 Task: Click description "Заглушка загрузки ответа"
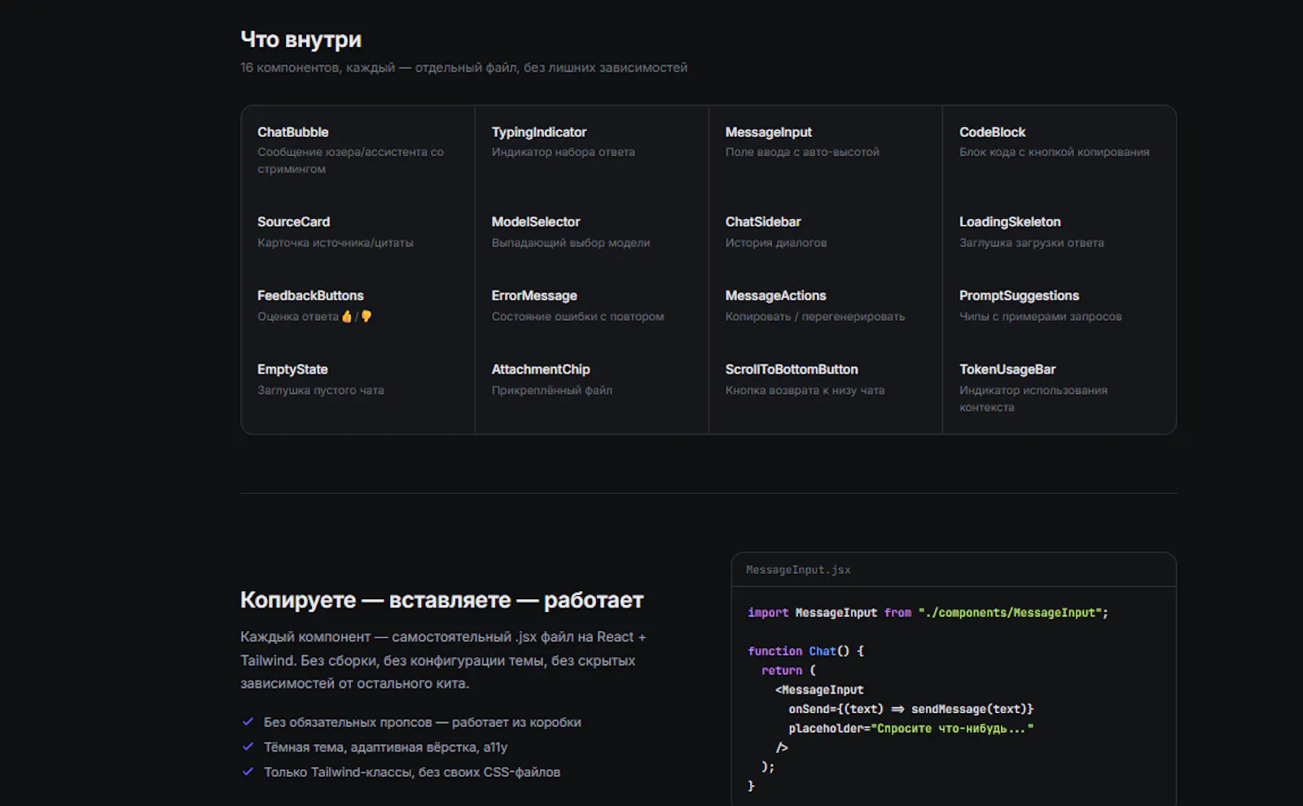pos(1031,243)
